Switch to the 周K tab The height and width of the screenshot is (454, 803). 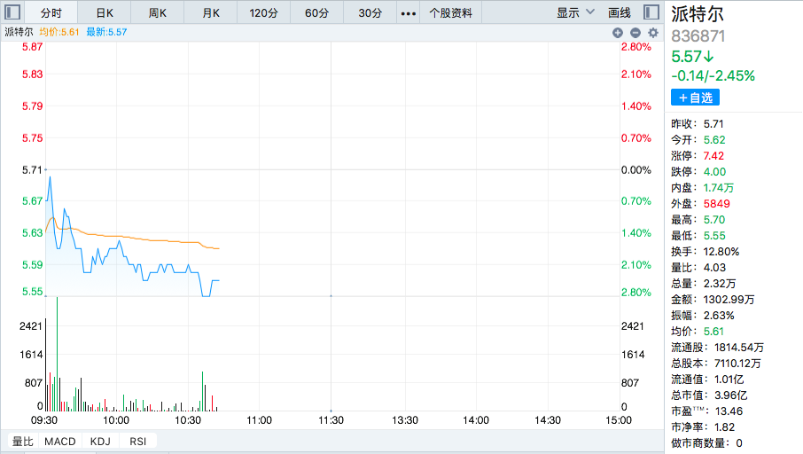(158, 13)
